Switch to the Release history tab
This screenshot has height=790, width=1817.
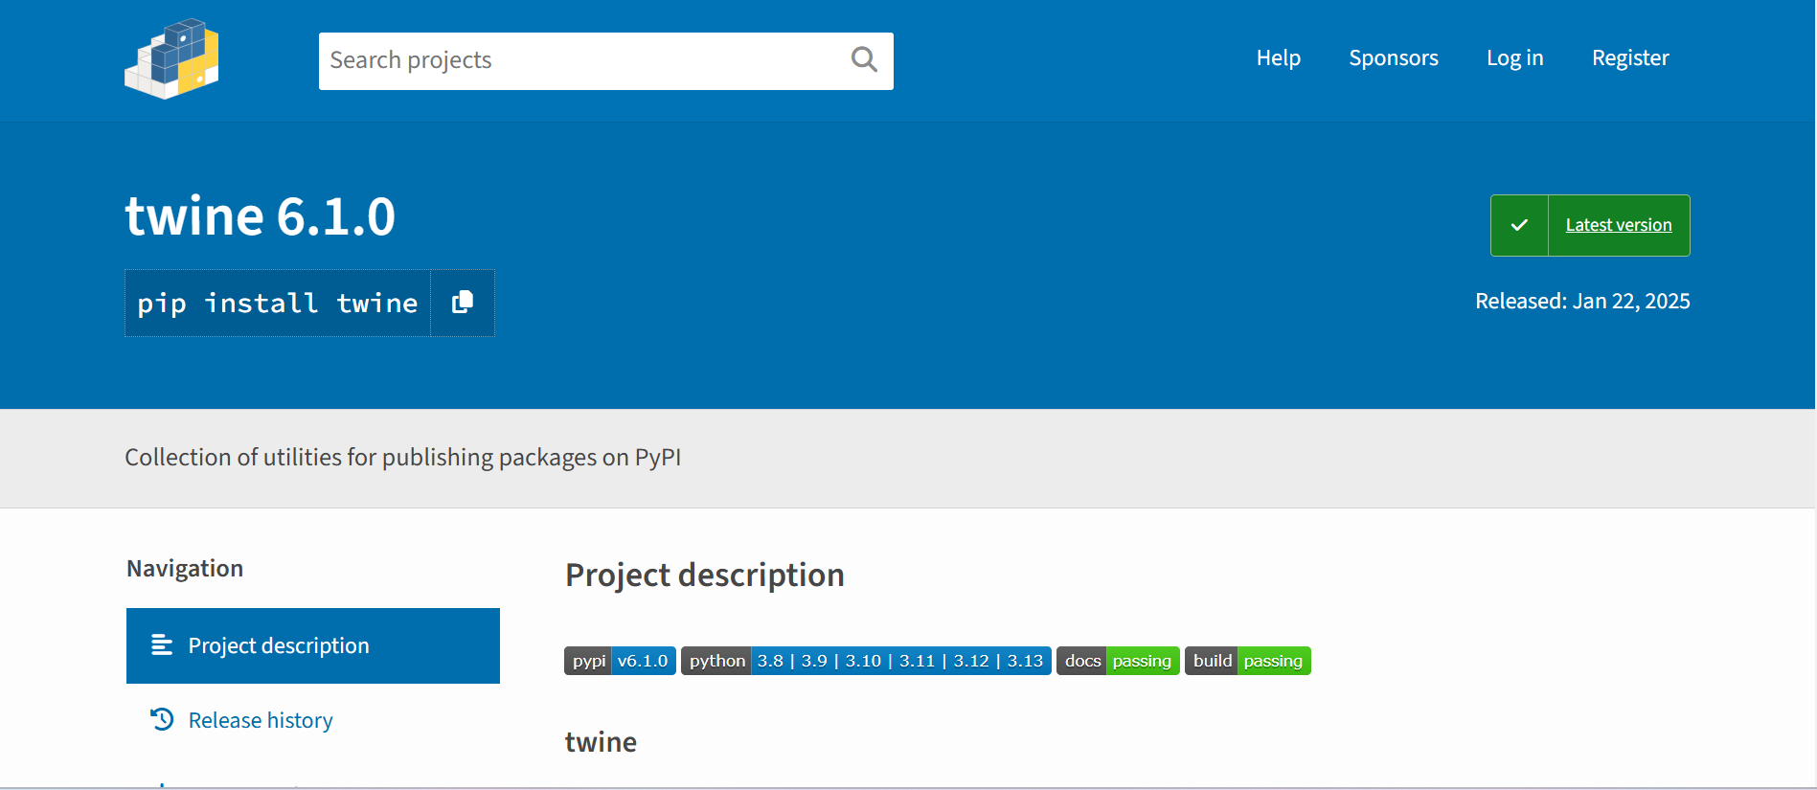(261, 720)
